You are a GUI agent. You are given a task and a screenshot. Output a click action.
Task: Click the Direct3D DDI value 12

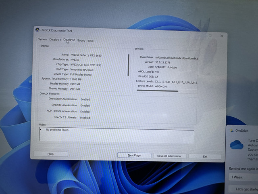click(x=156, y=76)
